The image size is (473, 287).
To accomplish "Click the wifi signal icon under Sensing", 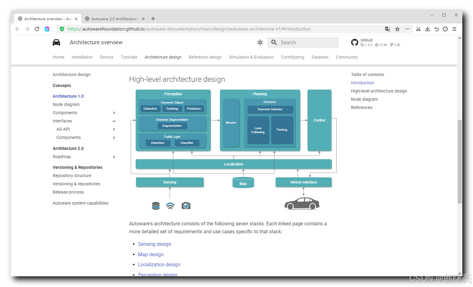I will (x=170, y=206).
